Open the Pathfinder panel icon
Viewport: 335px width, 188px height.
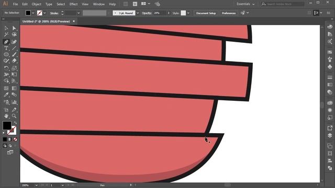330,168
